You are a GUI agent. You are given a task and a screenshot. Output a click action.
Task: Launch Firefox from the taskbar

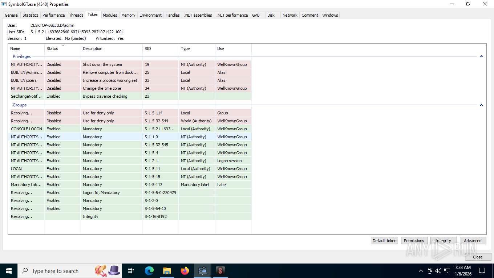(185, 271)
